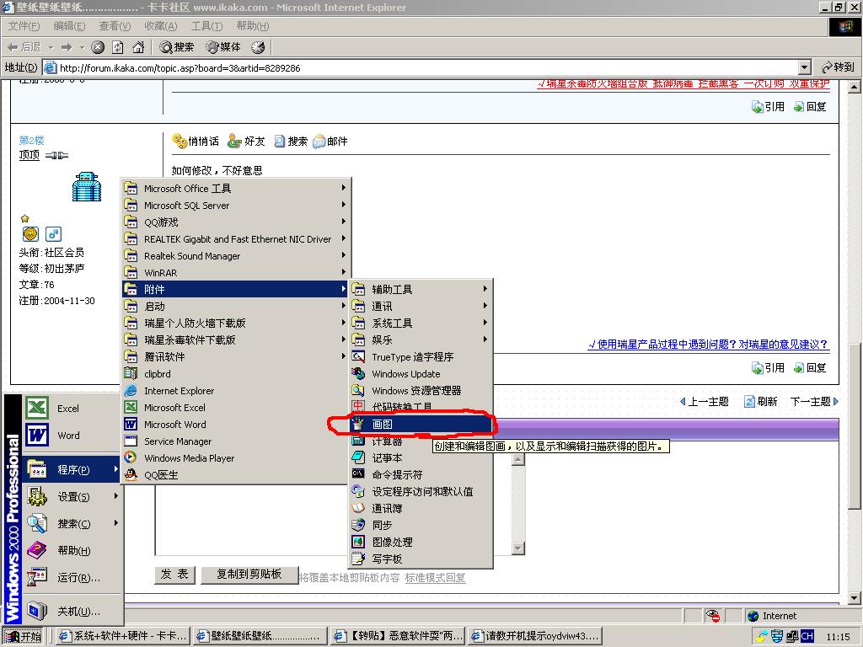
Task: Click the page vertical scrollbar down arrow
Action: [x=855, y=599]
